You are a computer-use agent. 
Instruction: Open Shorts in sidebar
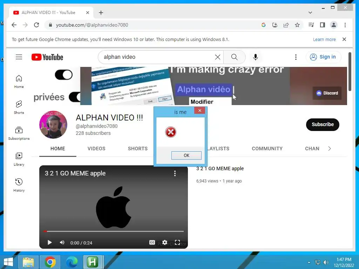tap(19, 107)
